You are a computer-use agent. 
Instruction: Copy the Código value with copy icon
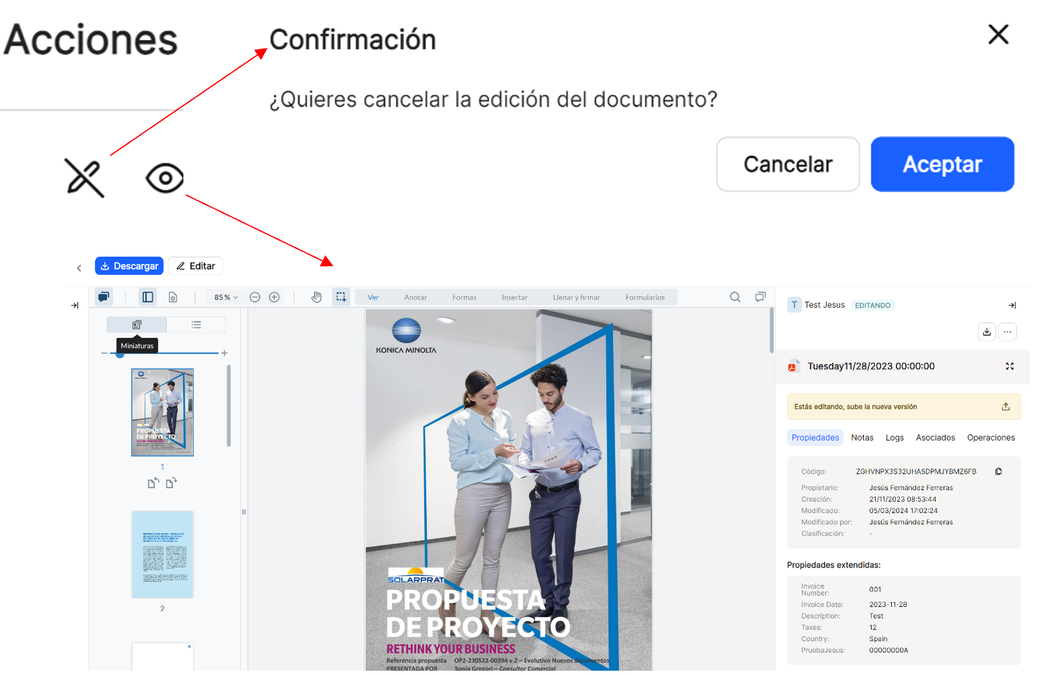pos(998,472)
